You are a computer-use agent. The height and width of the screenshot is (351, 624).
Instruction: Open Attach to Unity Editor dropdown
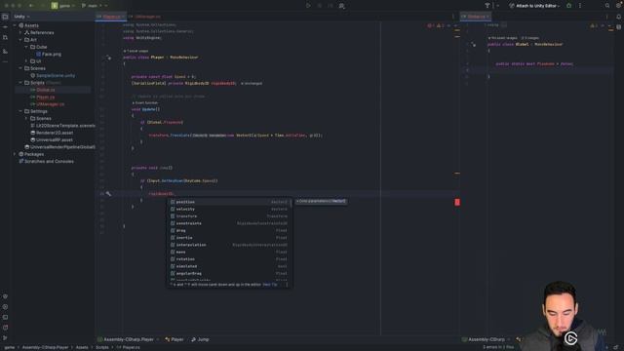(x=535, y=6)
